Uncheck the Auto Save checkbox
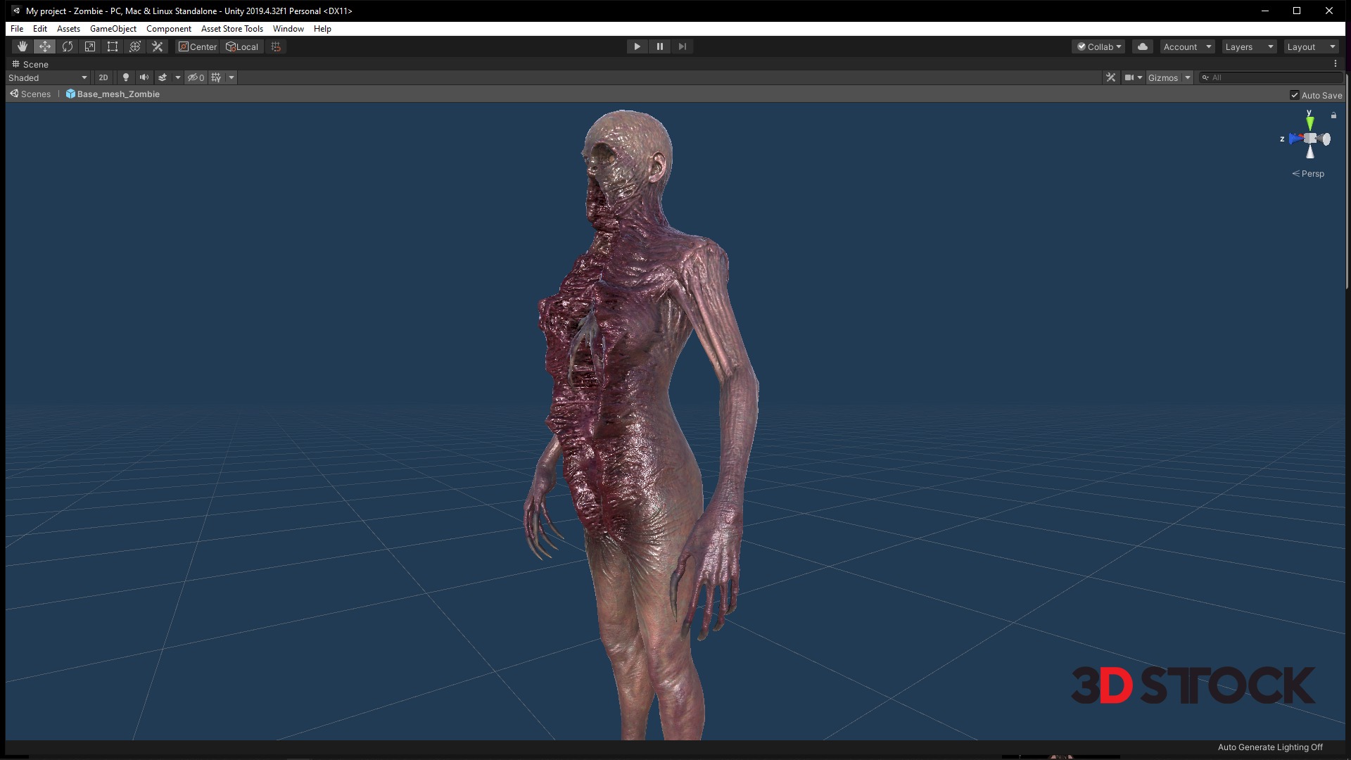The image size is (1351, 760). 1294,95
